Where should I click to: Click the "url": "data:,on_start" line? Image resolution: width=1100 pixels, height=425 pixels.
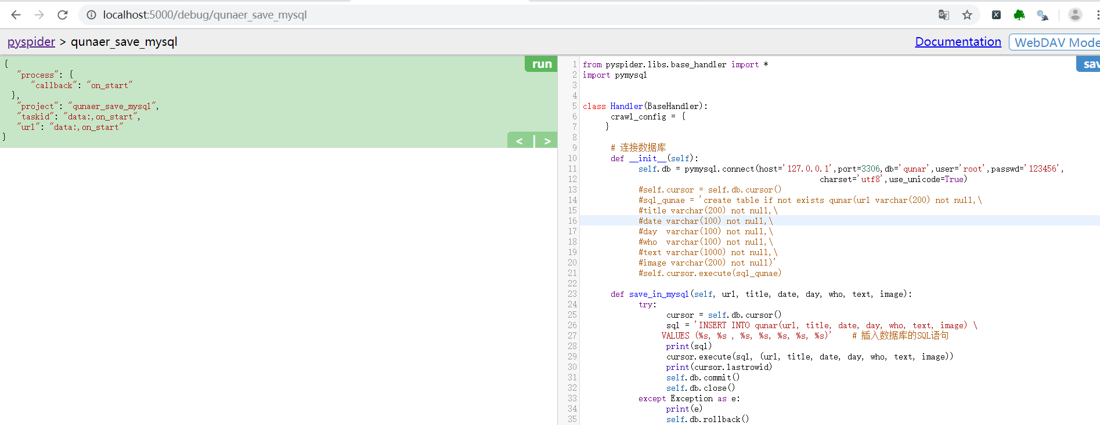pyautogui.click(x=70, y=127)
